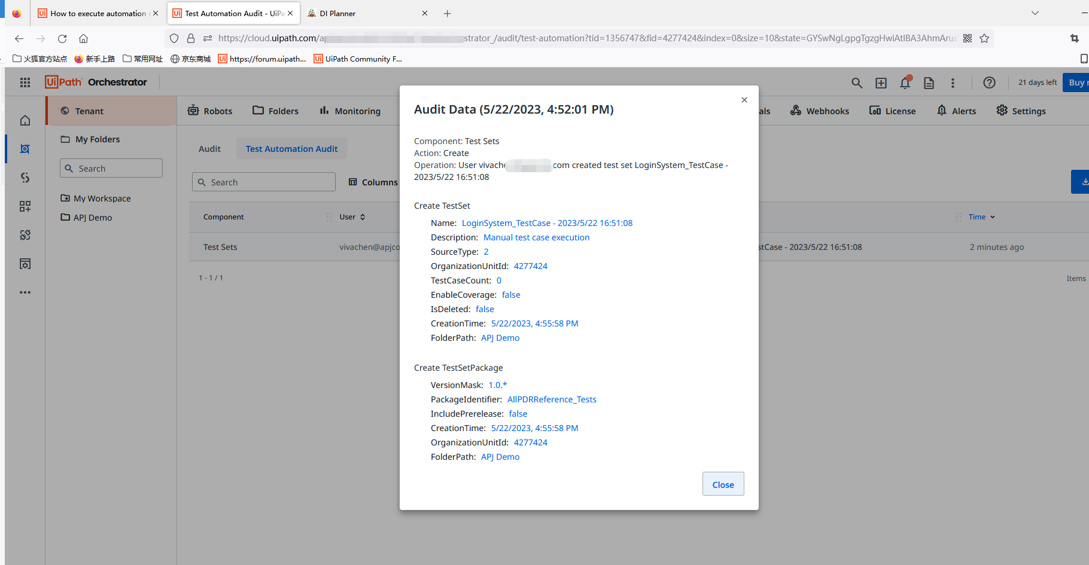Show more services via ellipsis icon

click(x=25, y=292)
